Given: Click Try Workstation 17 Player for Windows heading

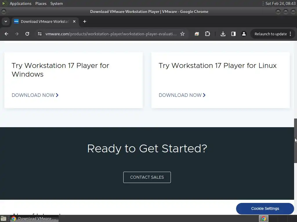Looking at the screenshot, I should click(60, 70).
